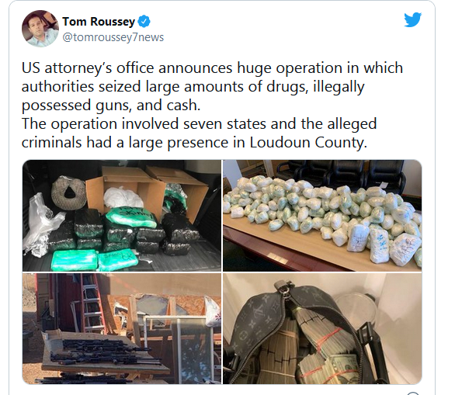Screen dimensions: 455x395
Task: Open the Tom Roussey display name
Action: (x=99, y=22)
